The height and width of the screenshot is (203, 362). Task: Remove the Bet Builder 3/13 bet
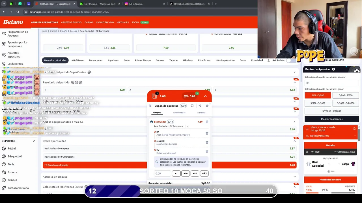[x=207, y=122]
